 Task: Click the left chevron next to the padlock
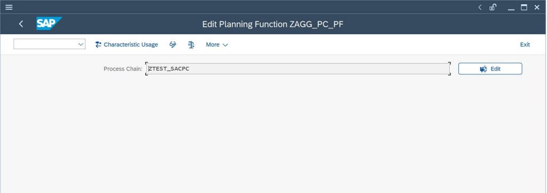(480, 7)
